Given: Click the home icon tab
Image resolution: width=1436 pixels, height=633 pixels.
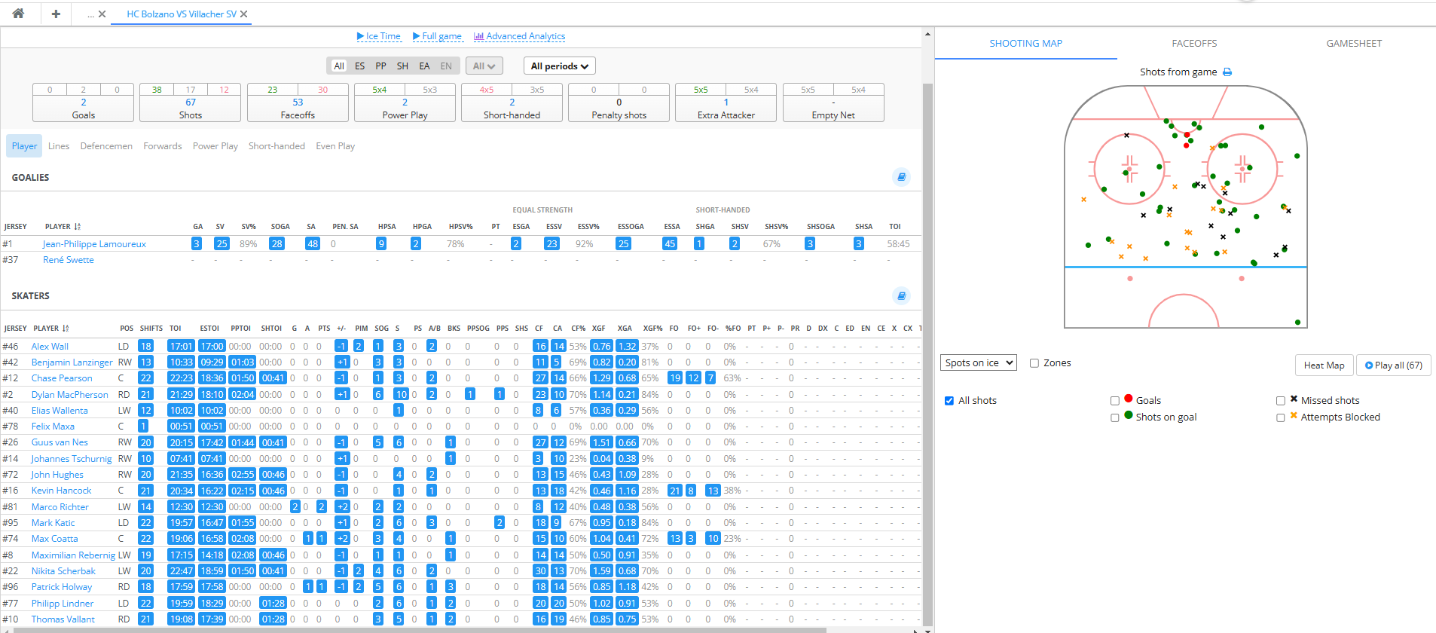Looking at the screenshot, I should coord(18,14).
